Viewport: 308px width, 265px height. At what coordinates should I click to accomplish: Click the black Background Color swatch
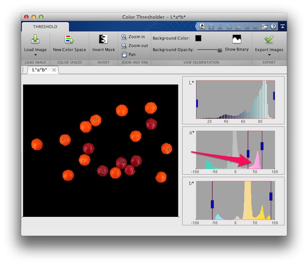click(x=199, y=38)
